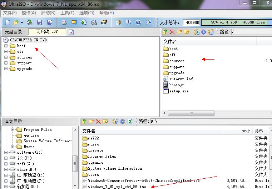Image resolution: width=272 pixels, height=189 pixels.
Task: Click the disc capacity usage bar
Action: click(236, 22)
